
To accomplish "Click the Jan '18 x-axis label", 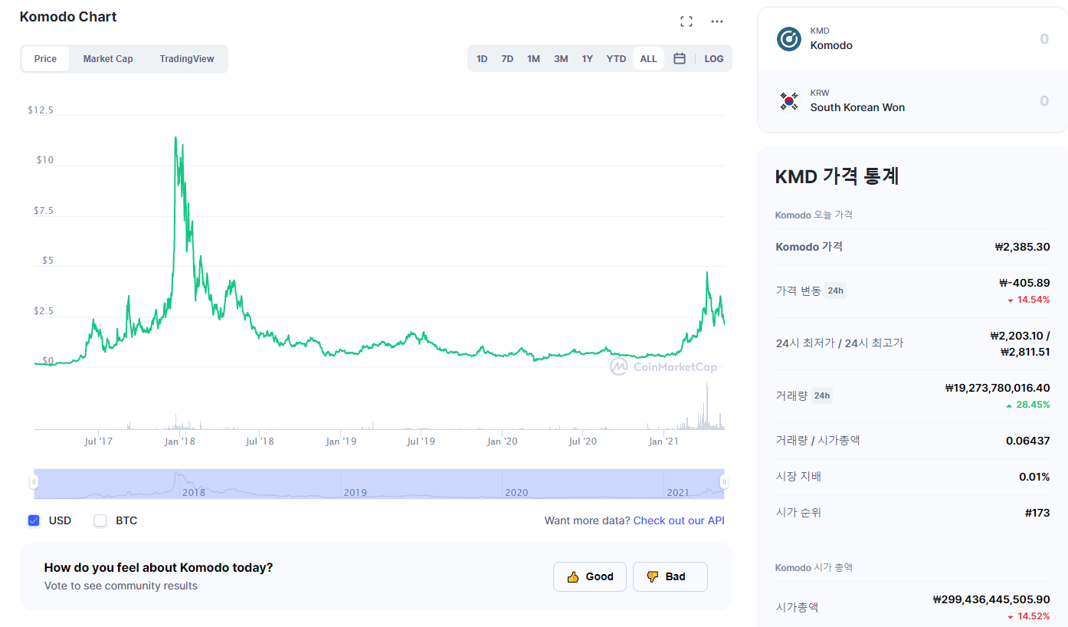I will (179, 441).
